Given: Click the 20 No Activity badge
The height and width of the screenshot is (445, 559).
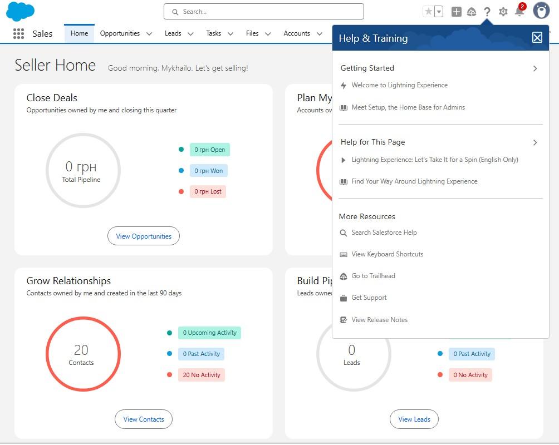Looking at the screenshot, I should [x=202, y=375].
